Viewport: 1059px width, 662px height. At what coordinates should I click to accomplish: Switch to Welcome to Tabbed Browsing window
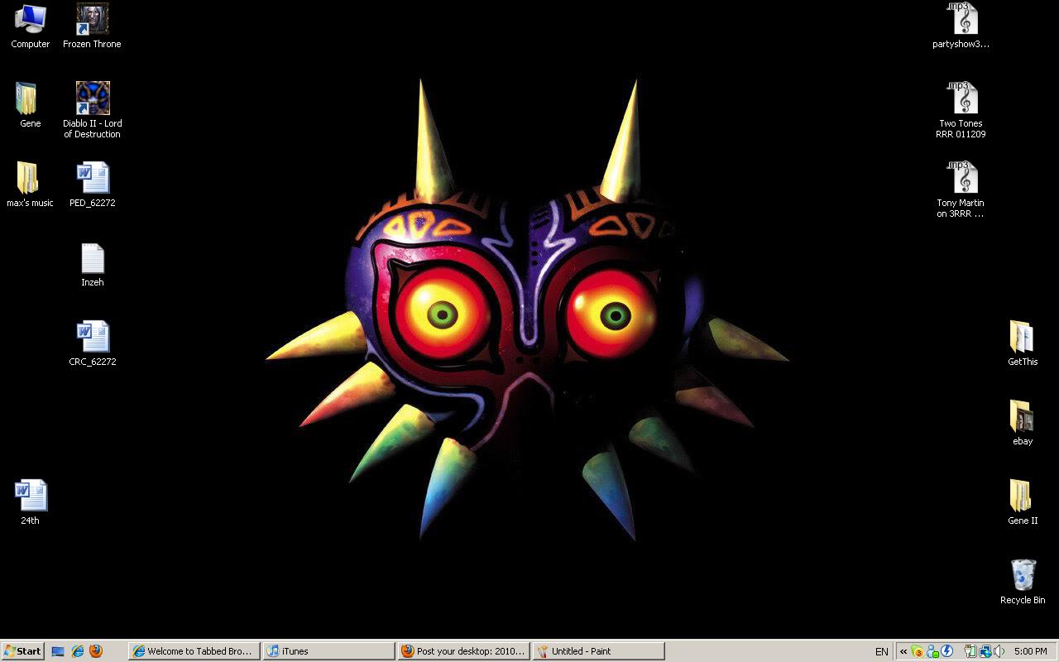(x=194, y=651)
